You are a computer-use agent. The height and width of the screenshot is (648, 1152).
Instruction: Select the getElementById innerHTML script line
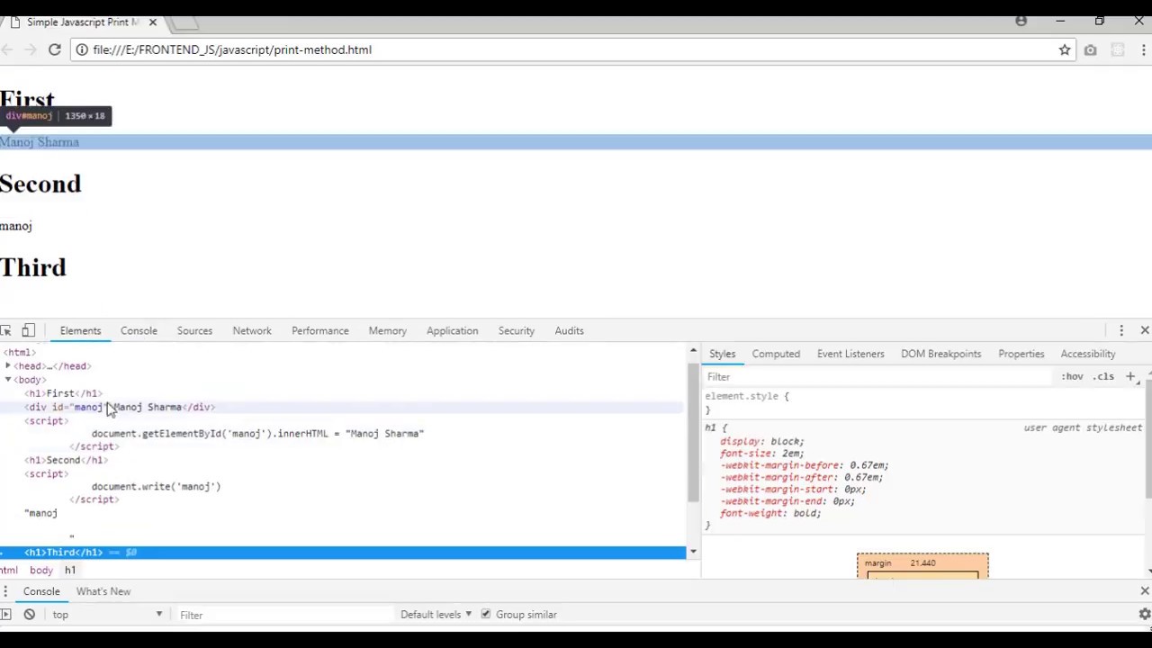(257, 434)
